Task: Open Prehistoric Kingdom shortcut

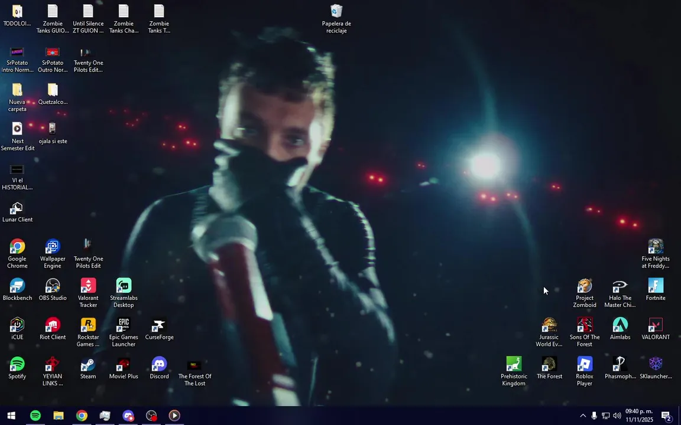Action: 514,371
